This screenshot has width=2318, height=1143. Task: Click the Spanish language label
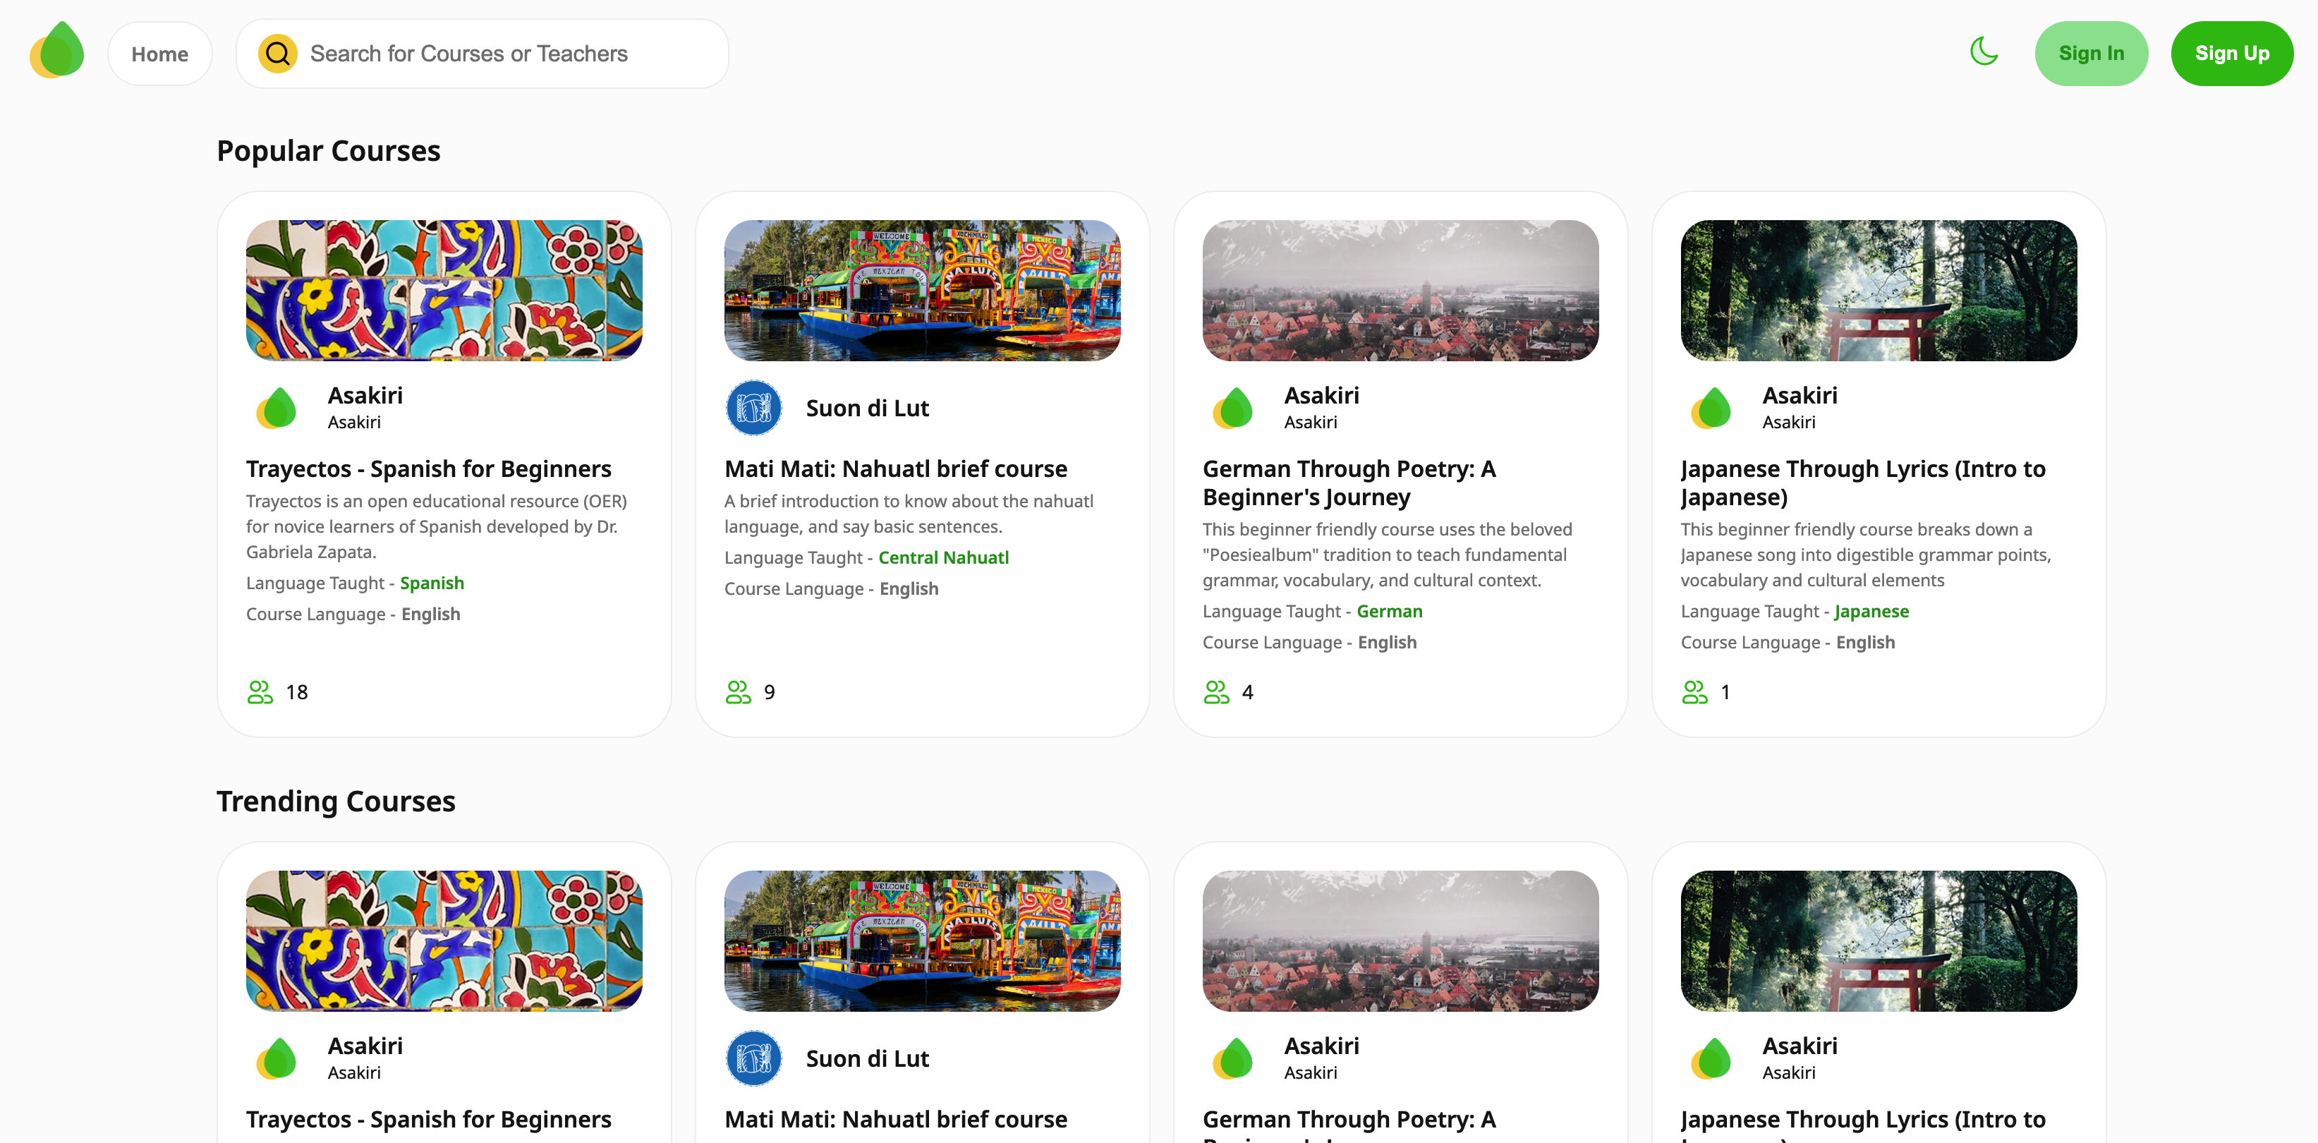(432, 583)
